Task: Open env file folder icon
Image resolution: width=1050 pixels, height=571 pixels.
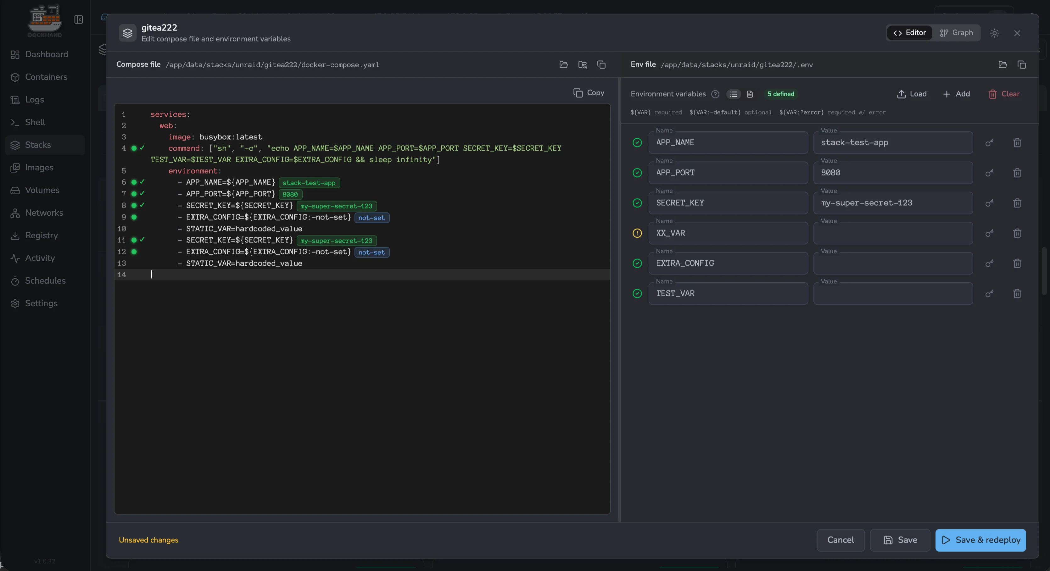Action: [1002, 64]
